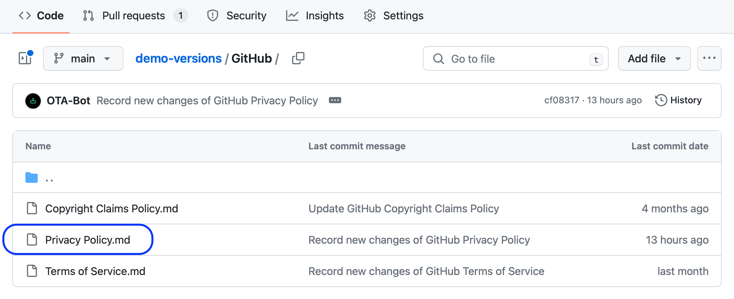
Task: Open commit cf08317
Action: click(x=561, y=100)
